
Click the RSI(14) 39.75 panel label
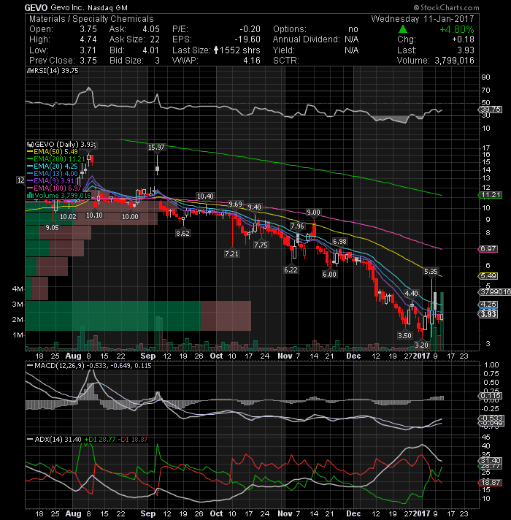click(x=55, y=71)
